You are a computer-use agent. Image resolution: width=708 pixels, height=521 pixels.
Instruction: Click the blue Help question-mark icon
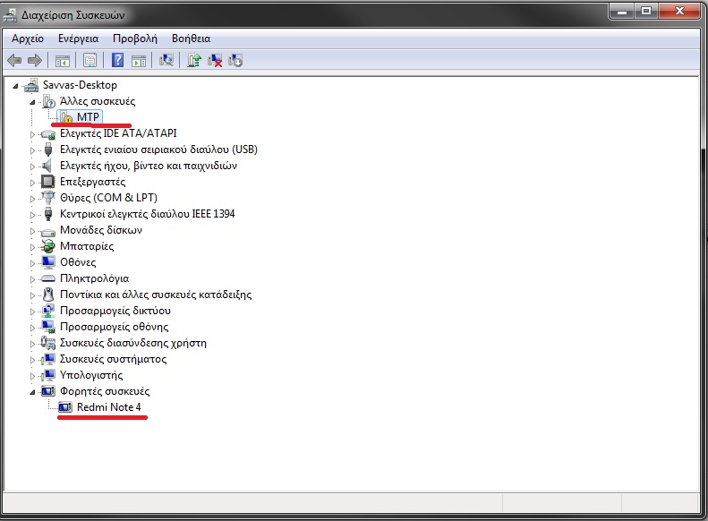pyautogui.click(x=117, y=60)
